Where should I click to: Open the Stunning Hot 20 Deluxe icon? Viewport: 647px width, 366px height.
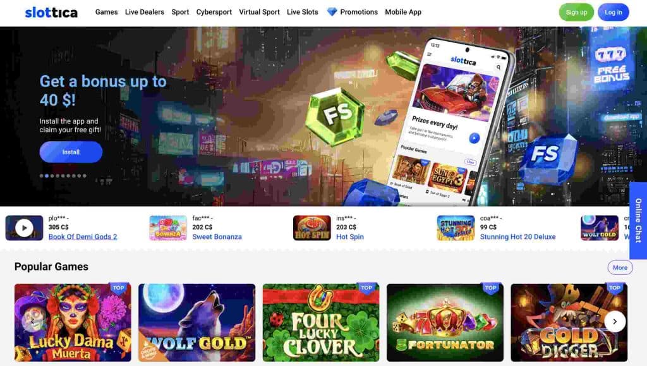[456, 228]
